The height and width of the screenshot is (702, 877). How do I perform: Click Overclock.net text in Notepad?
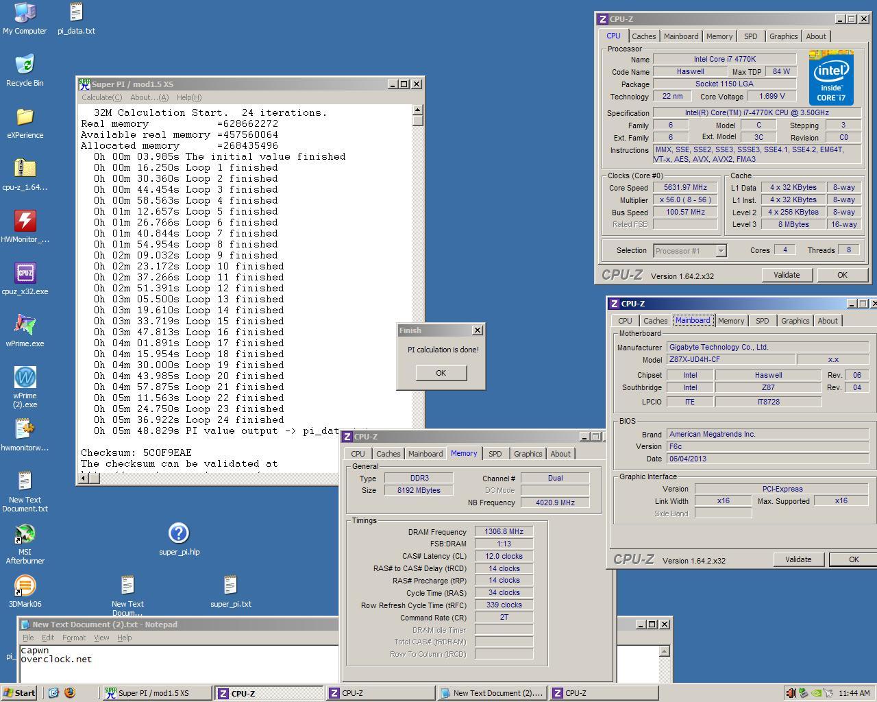56,659
